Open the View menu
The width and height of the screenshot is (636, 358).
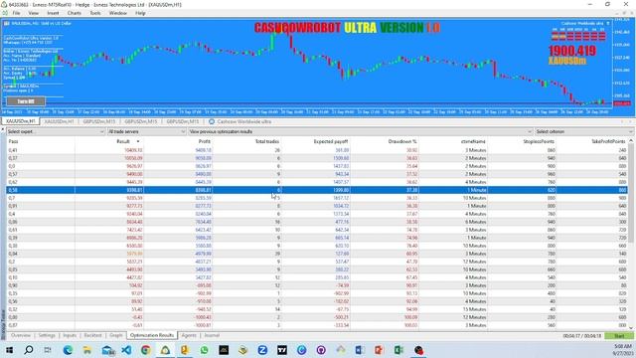click(x=33, y=13)
